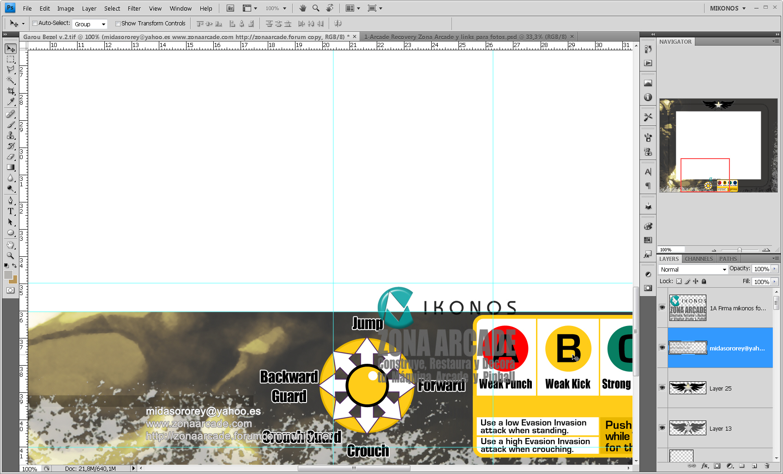Toggle visibility of Layer 25
Viewport: 783px width, 474px height.
point(662,388)
